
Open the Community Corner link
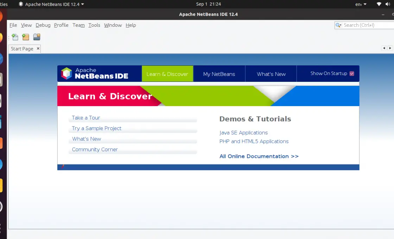pyautogui.click(x=95, y=149)
